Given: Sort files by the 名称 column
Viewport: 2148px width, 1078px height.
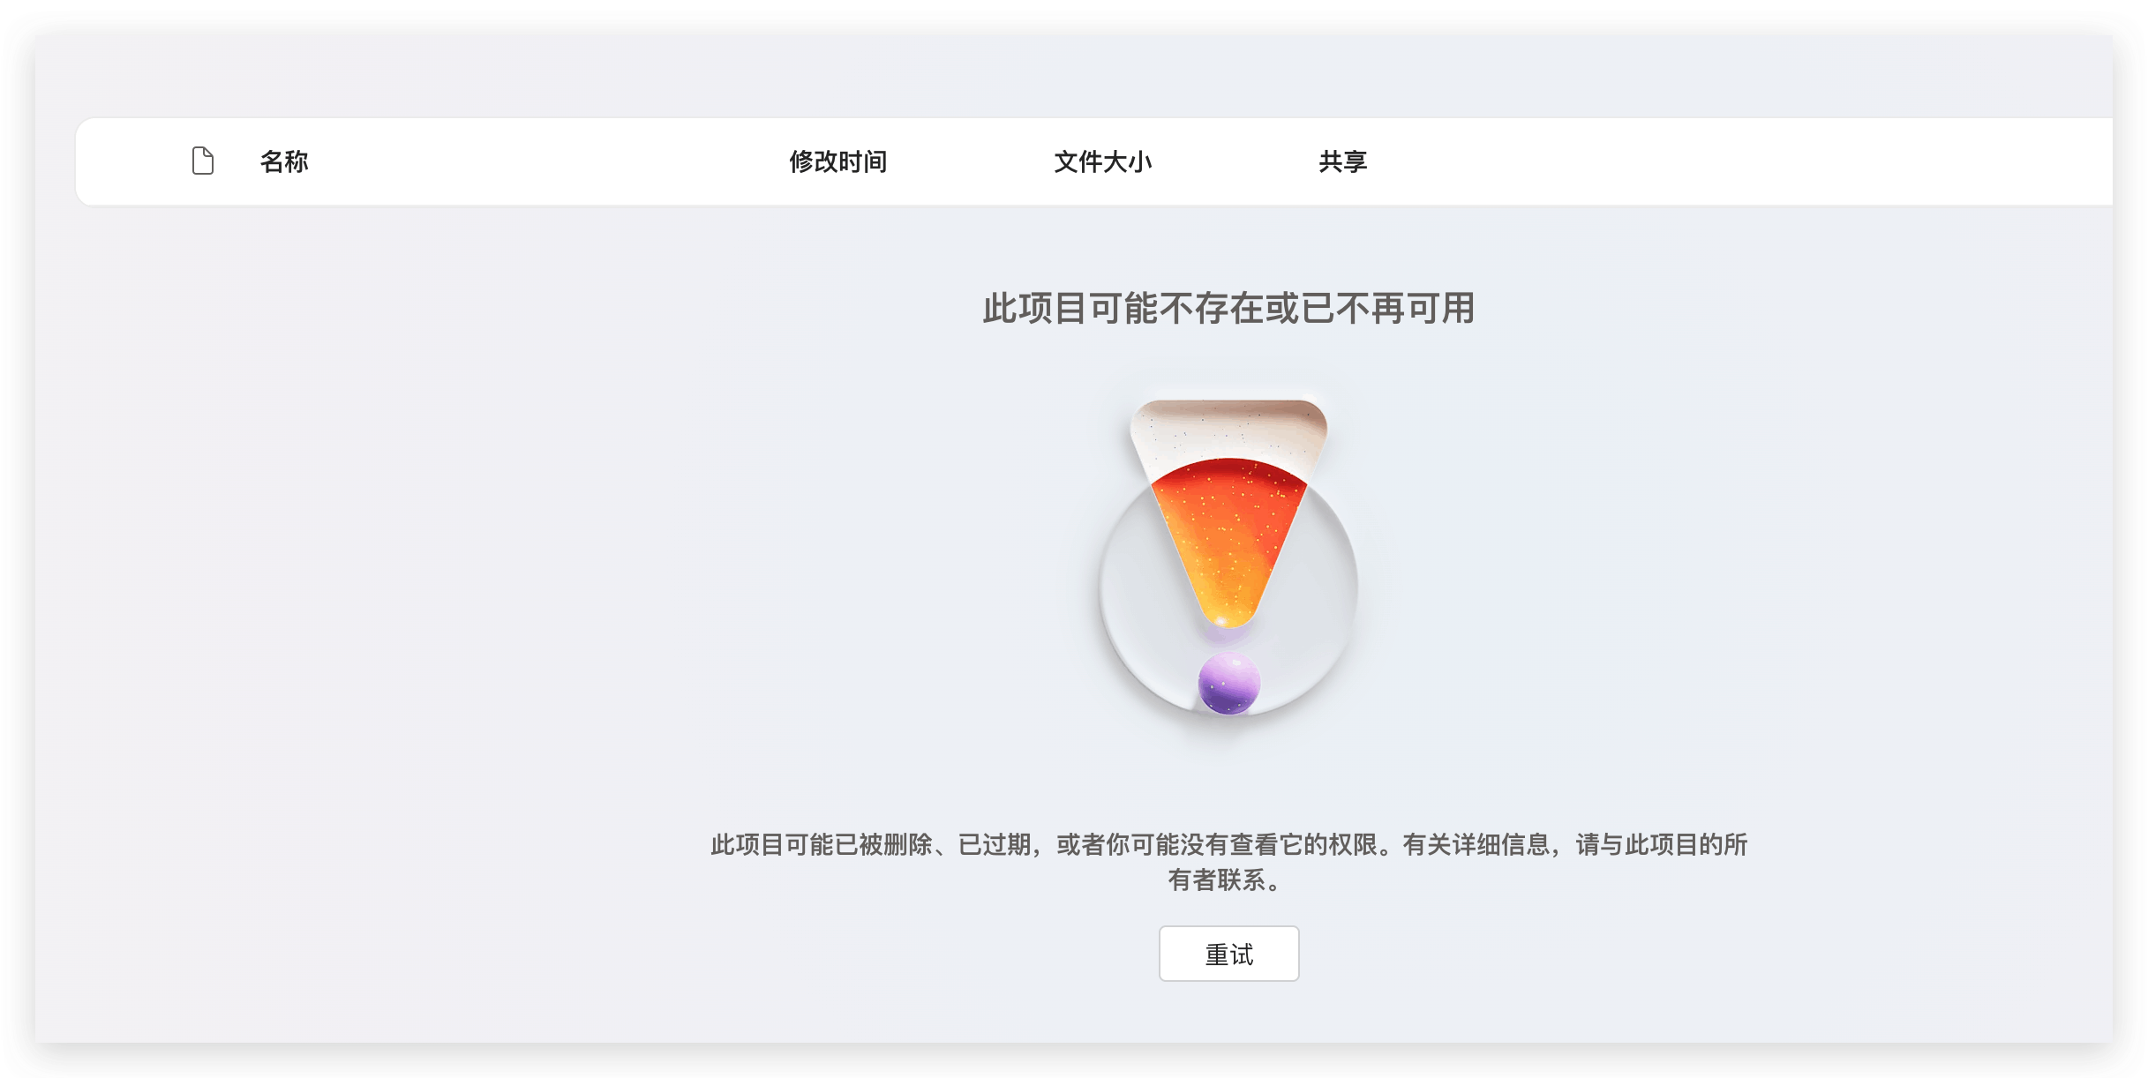Looking at the screenshot, I should [282, 161].
